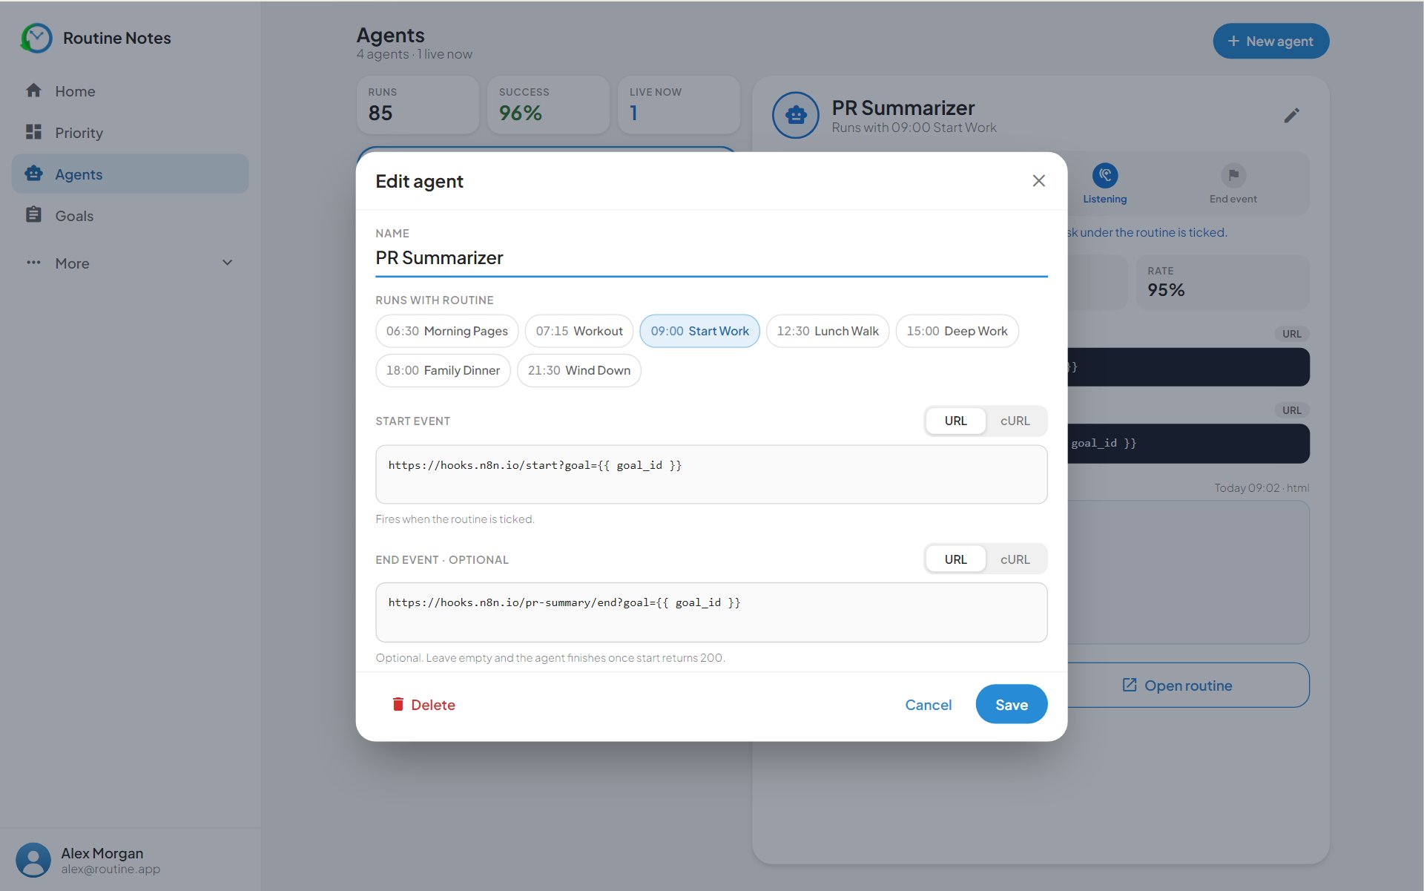Go to Home in the sidebar
The width and height of the screenshot is (1424, 891).
tap(130, 91)
